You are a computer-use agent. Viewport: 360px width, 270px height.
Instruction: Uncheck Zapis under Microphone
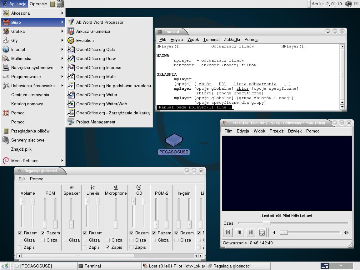(107, 247)
